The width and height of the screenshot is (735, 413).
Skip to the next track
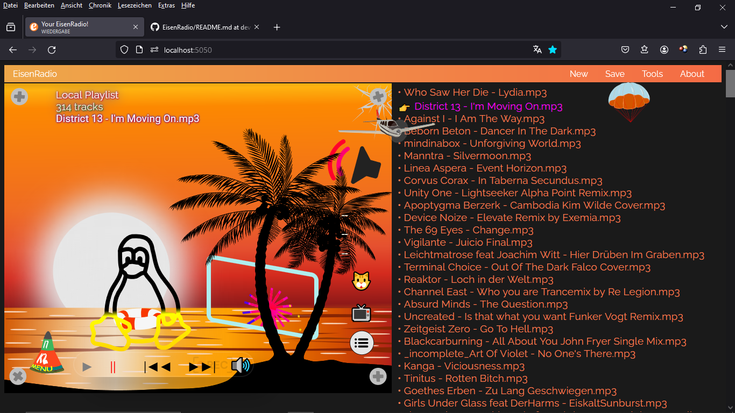click(202, 367)
